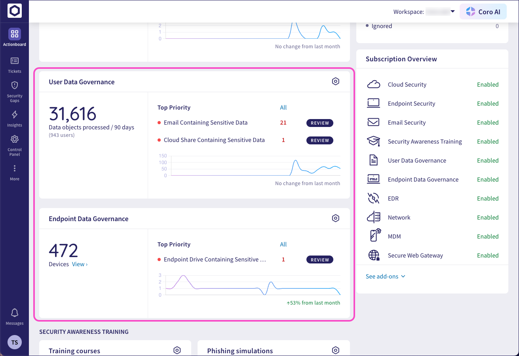Review Cloud Share Containing Sensitive Data

pos(319,140)
